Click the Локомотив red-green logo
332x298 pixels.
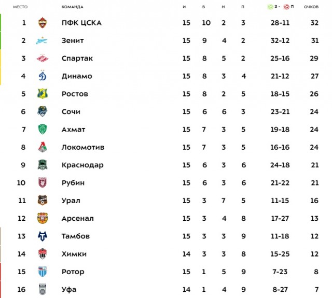43,147
